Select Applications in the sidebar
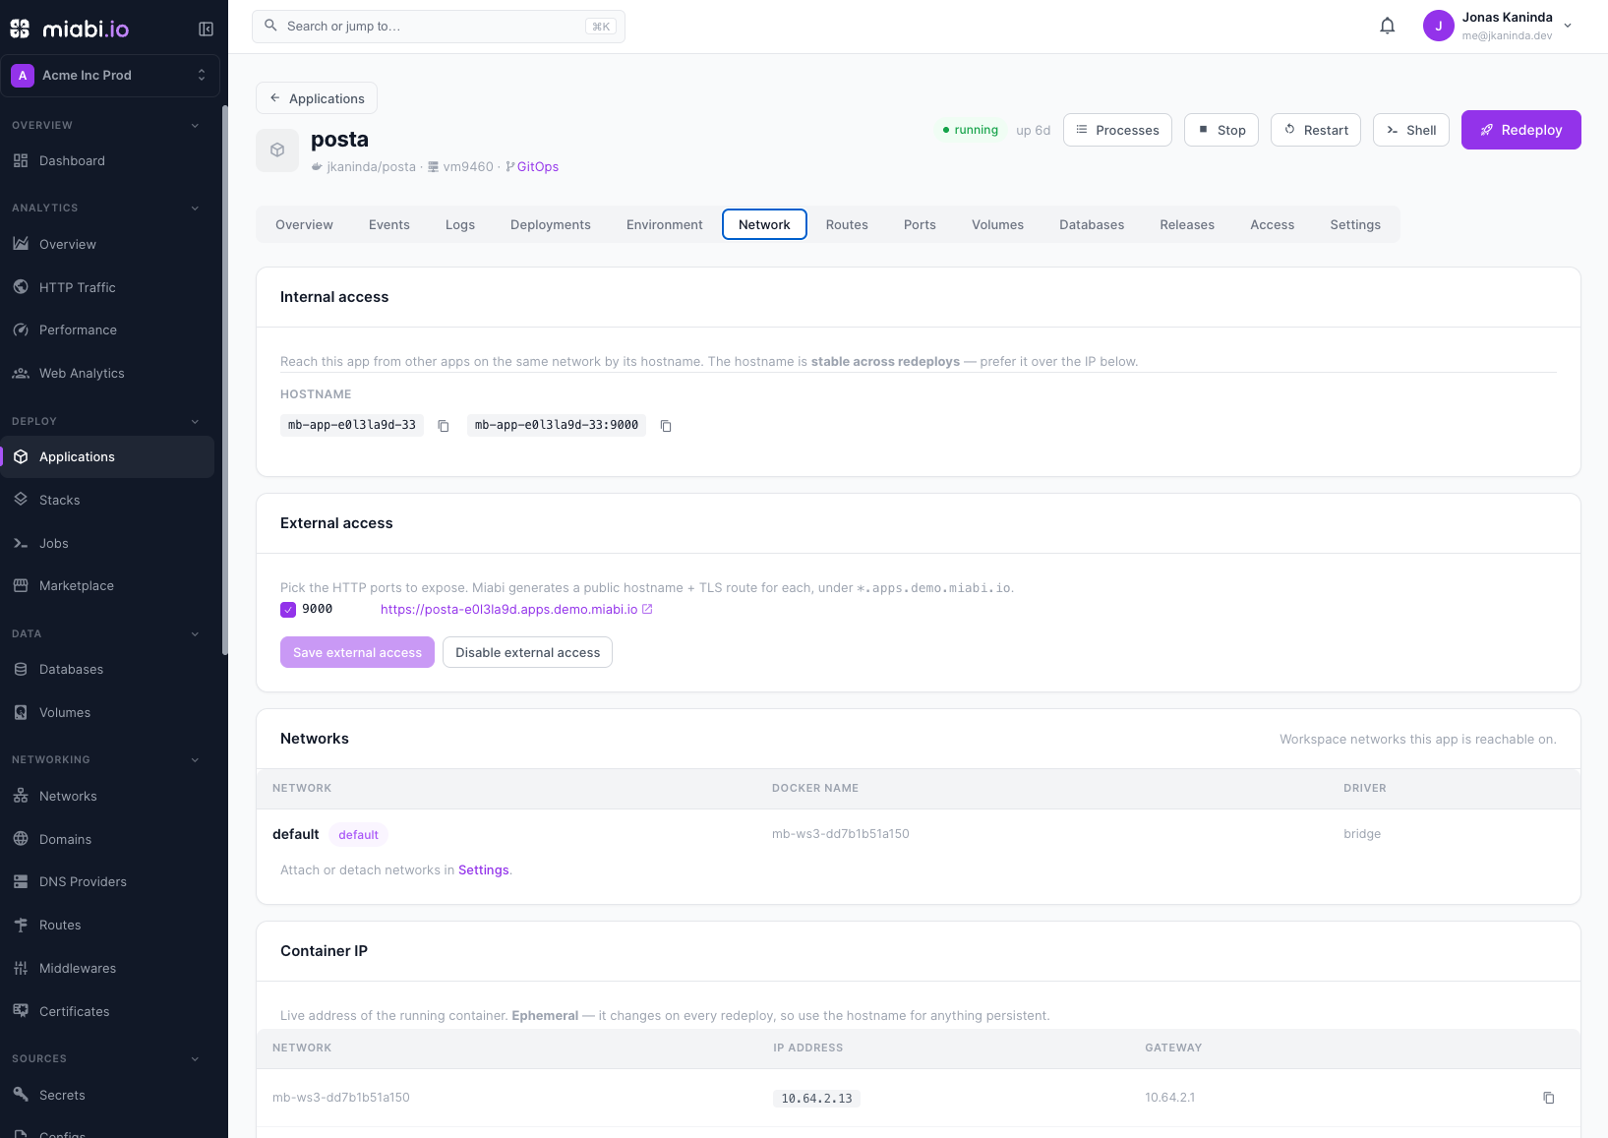This screenshot has height=1138, width=1608. (107, 457)
